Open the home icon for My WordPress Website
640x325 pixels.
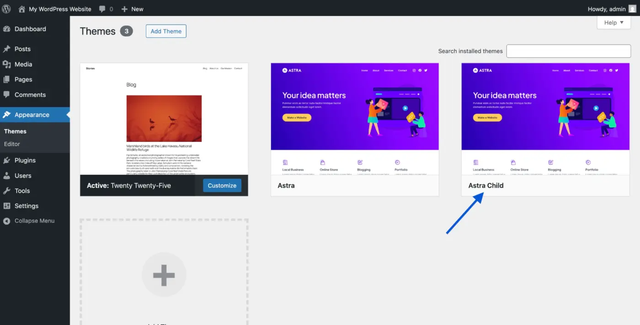21,9
